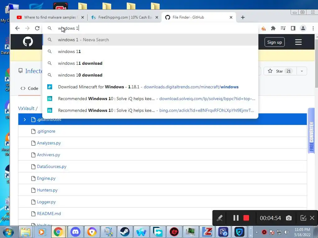This screenshot has width=318, height=238.
Task: Open Windows Explorer from the taskbar
Action: tap(25, 232)
